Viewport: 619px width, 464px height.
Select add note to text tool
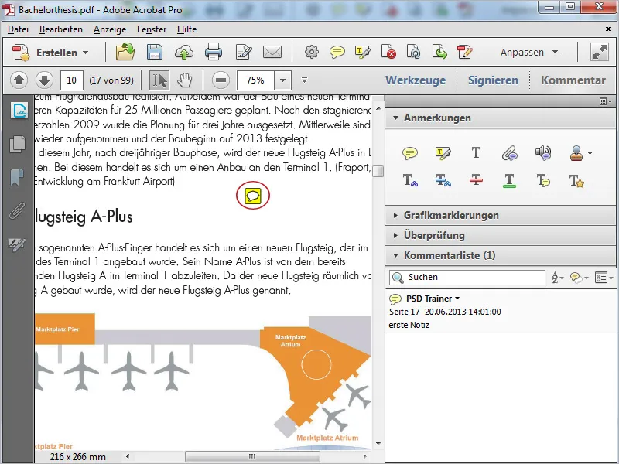point(543,180)
